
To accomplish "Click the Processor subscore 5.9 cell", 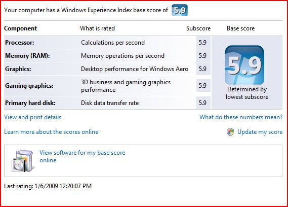I will tap(203, 43).
